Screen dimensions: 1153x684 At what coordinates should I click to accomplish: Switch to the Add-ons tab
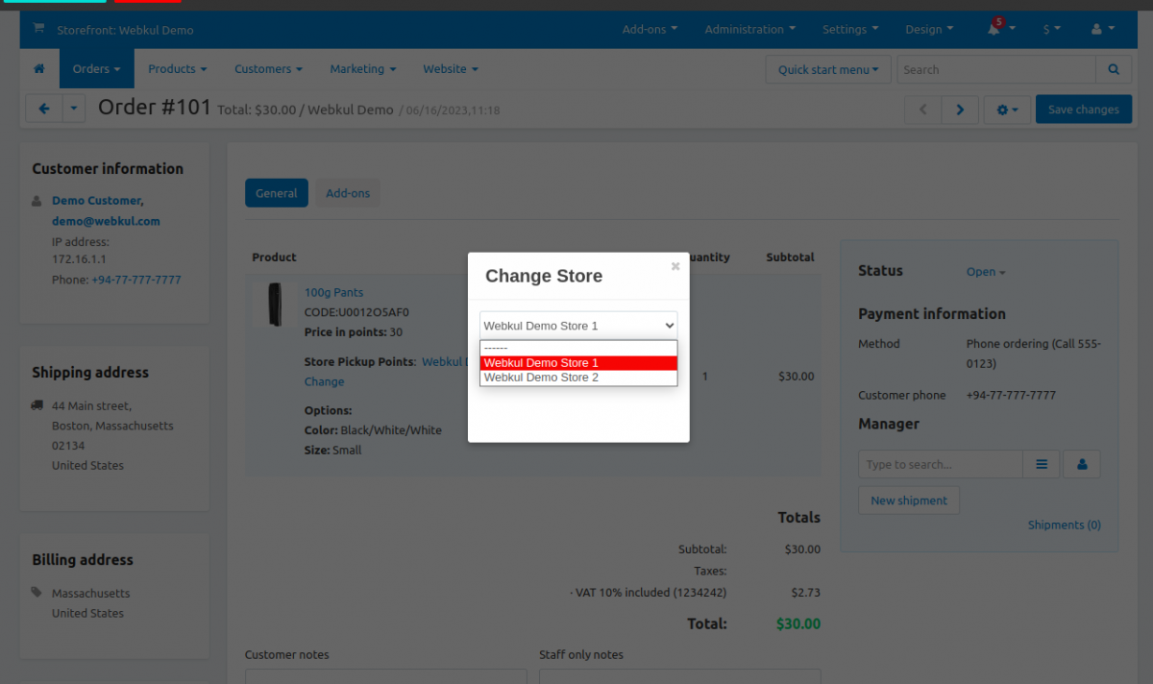[348, 193]
